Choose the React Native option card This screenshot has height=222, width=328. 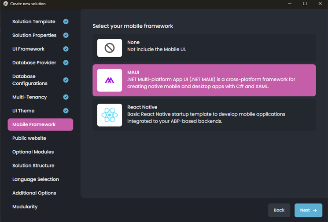click(204, 115)
